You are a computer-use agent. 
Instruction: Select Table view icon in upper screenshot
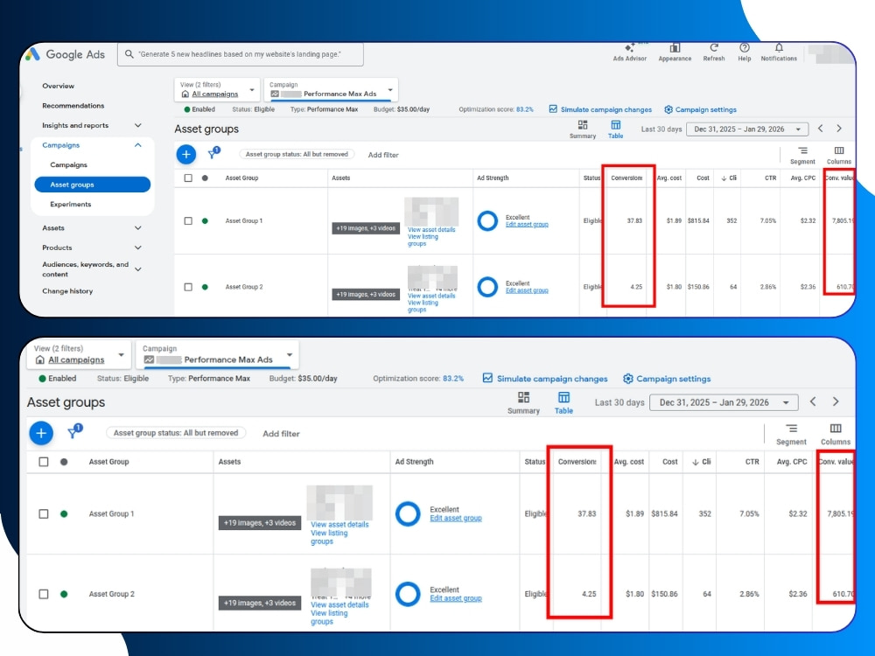point(615,125)
